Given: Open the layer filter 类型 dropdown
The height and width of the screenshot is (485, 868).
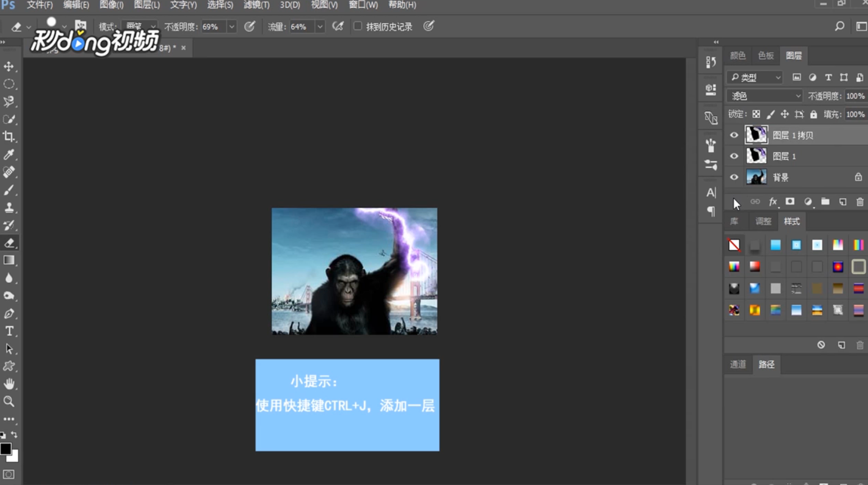Looking at the screenshot, I should coord(755,77).
